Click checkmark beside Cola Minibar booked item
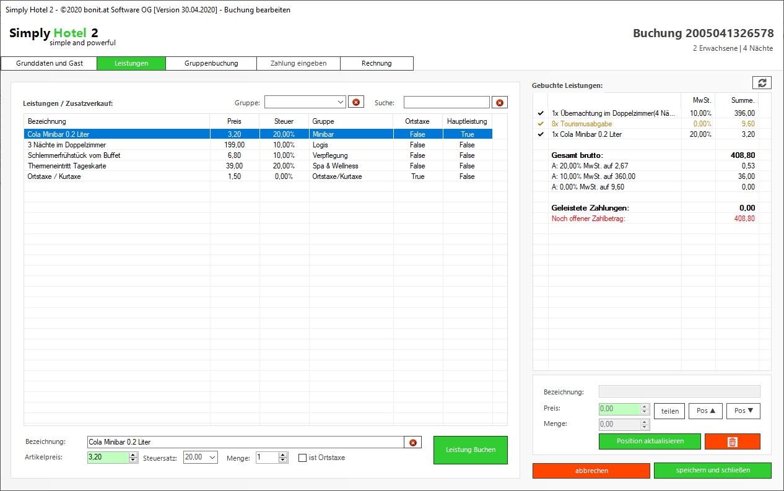 (x=541, y=134)
